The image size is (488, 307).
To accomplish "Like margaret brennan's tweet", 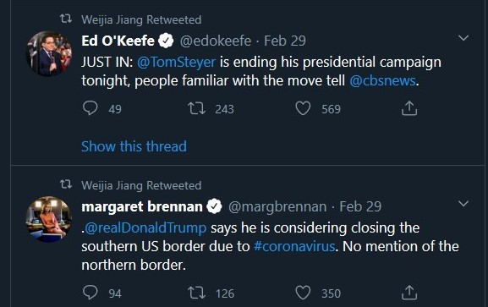I will click(303, 293).
